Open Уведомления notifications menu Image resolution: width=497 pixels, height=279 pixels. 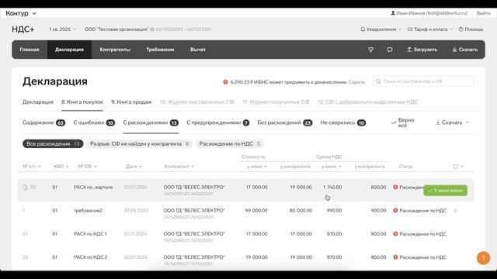click(381, 29)
